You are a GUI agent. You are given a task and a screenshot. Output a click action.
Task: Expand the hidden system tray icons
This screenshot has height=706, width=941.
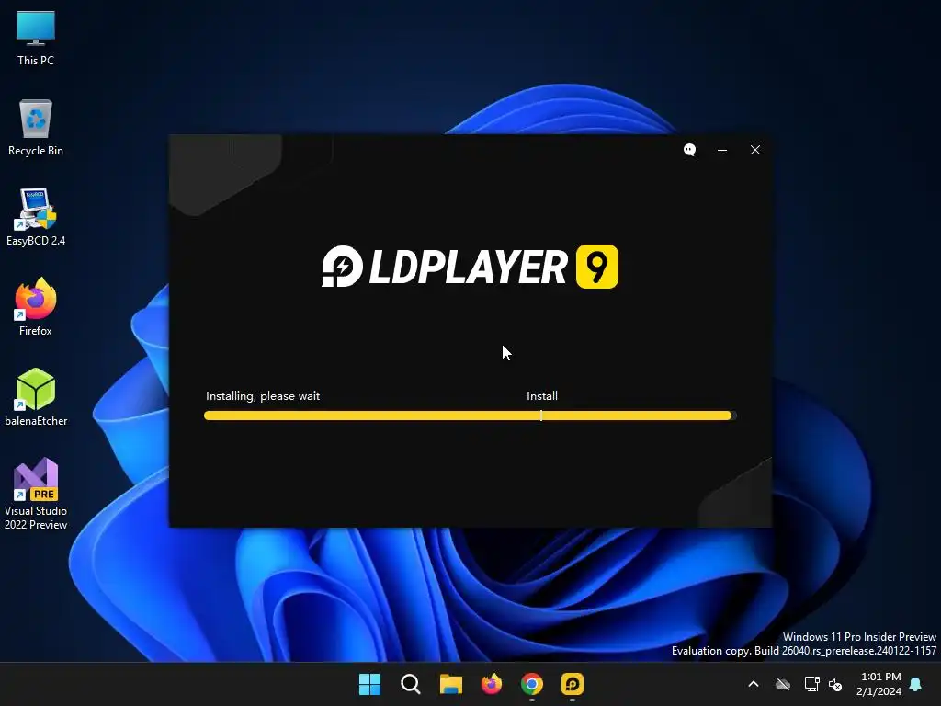pyautogui.click(x=754, y=684)
